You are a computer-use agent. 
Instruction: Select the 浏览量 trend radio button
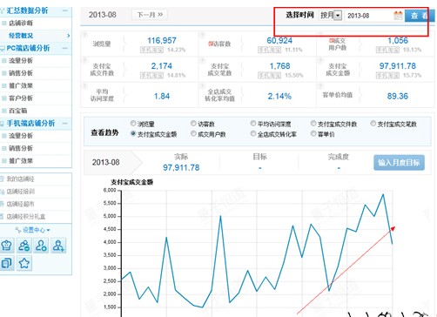click(x=133, y=124)
